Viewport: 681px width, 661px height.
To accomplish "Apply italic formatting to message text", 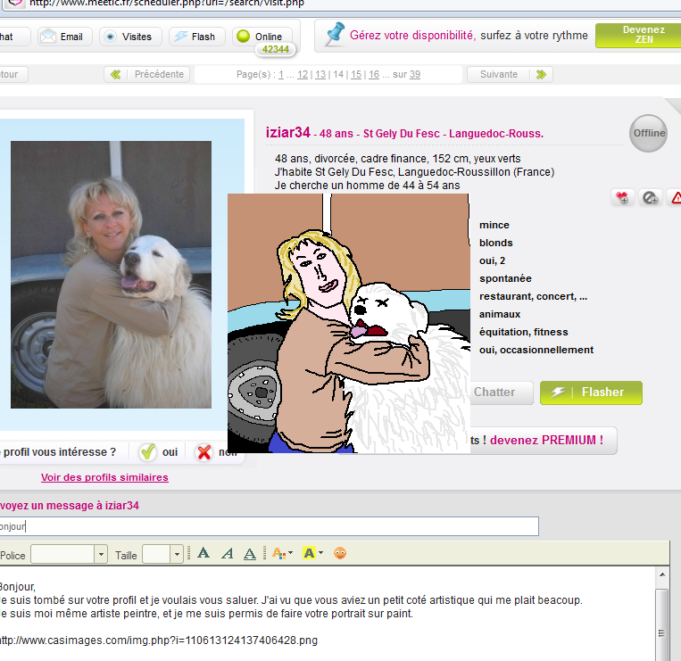I will pyautogui.click(x=227, y=554).
